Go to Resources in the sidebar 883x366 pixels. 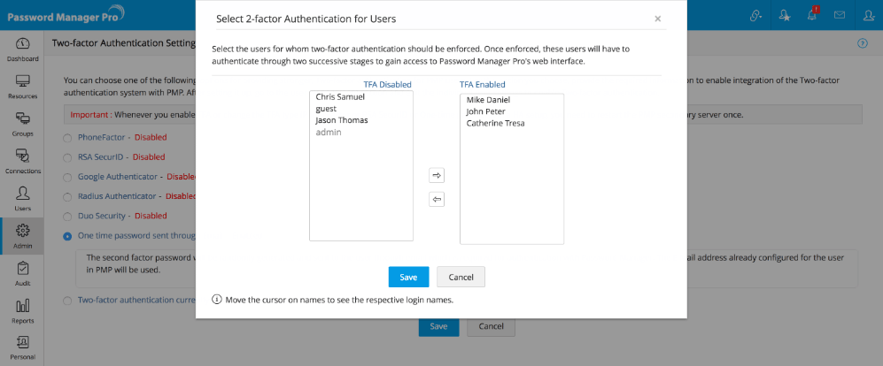pyautogui.click(x=22, y=86)
